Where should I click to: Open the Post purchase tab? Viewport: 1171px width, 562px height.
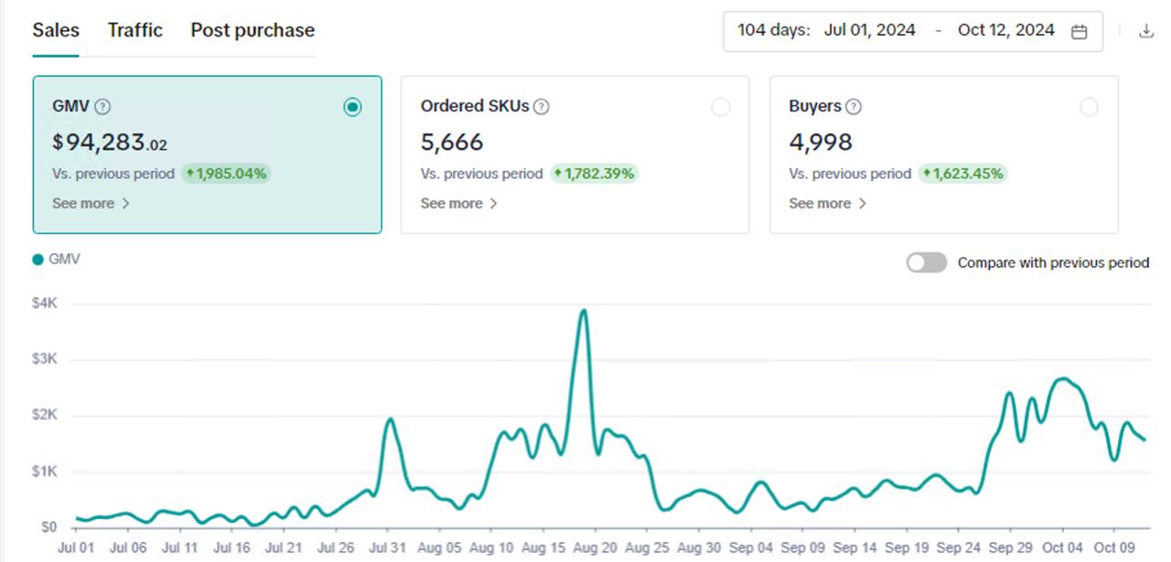tap(252, 29)
